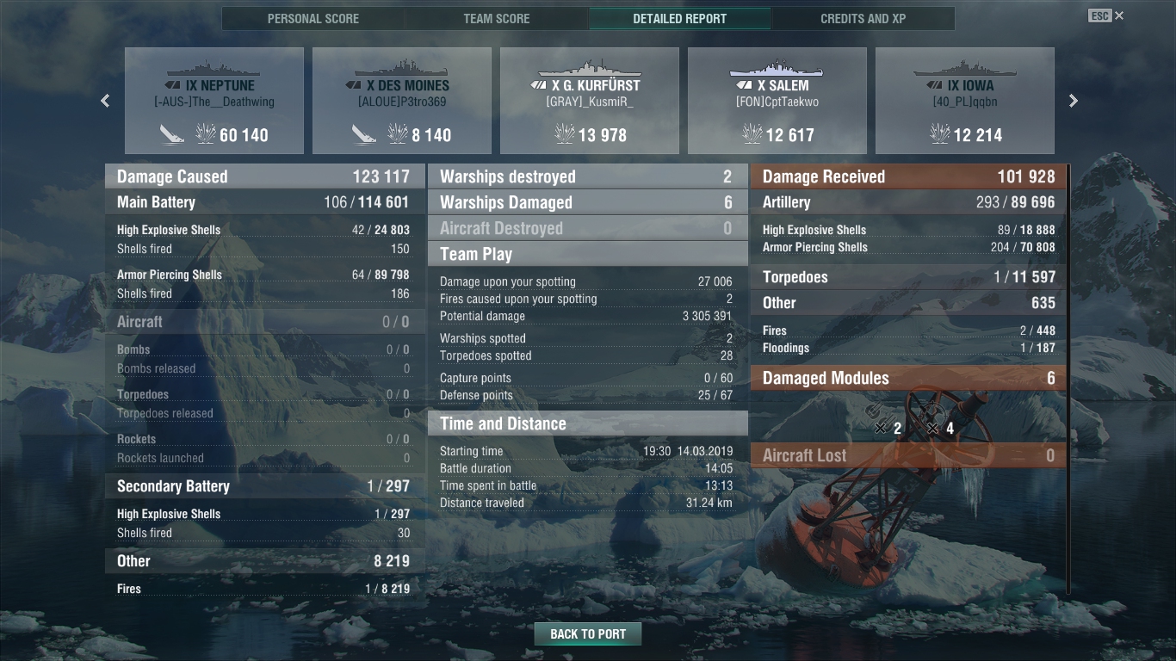Click the damage explosion icon on Salem card
This screenshot has width=1176, height=661.
752,134
